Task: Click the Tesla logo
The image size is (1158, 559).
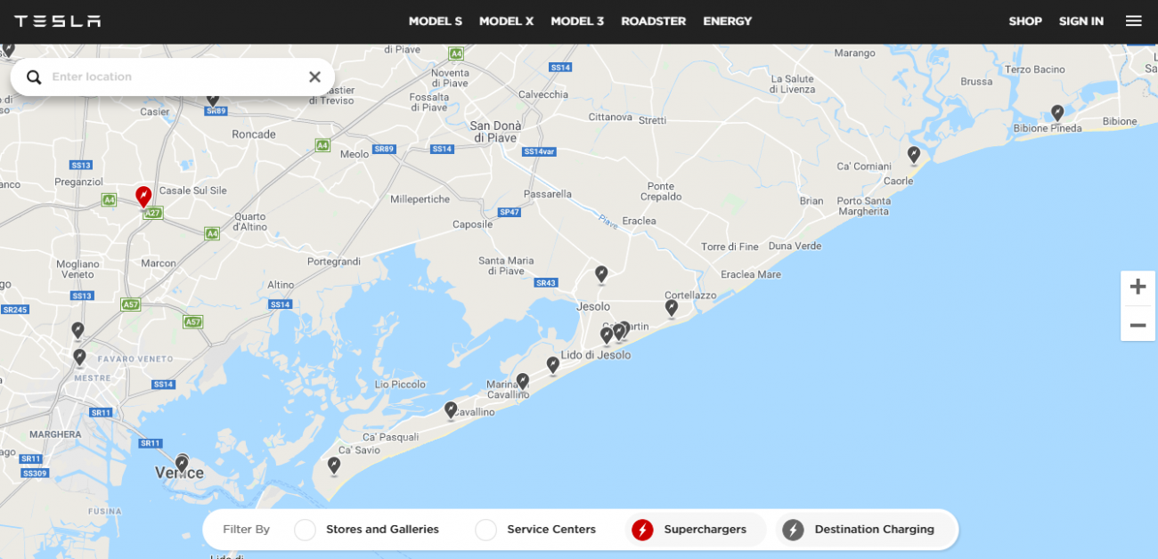Action: click(x=57, y=21)
